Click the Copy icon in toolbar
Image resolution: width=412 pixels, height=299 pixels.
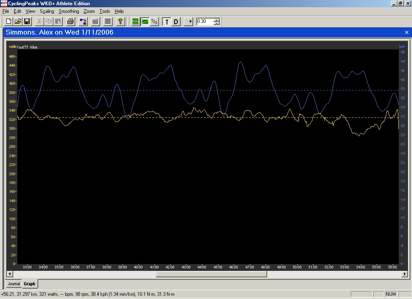pyautogui.click(x=49, y=22)
